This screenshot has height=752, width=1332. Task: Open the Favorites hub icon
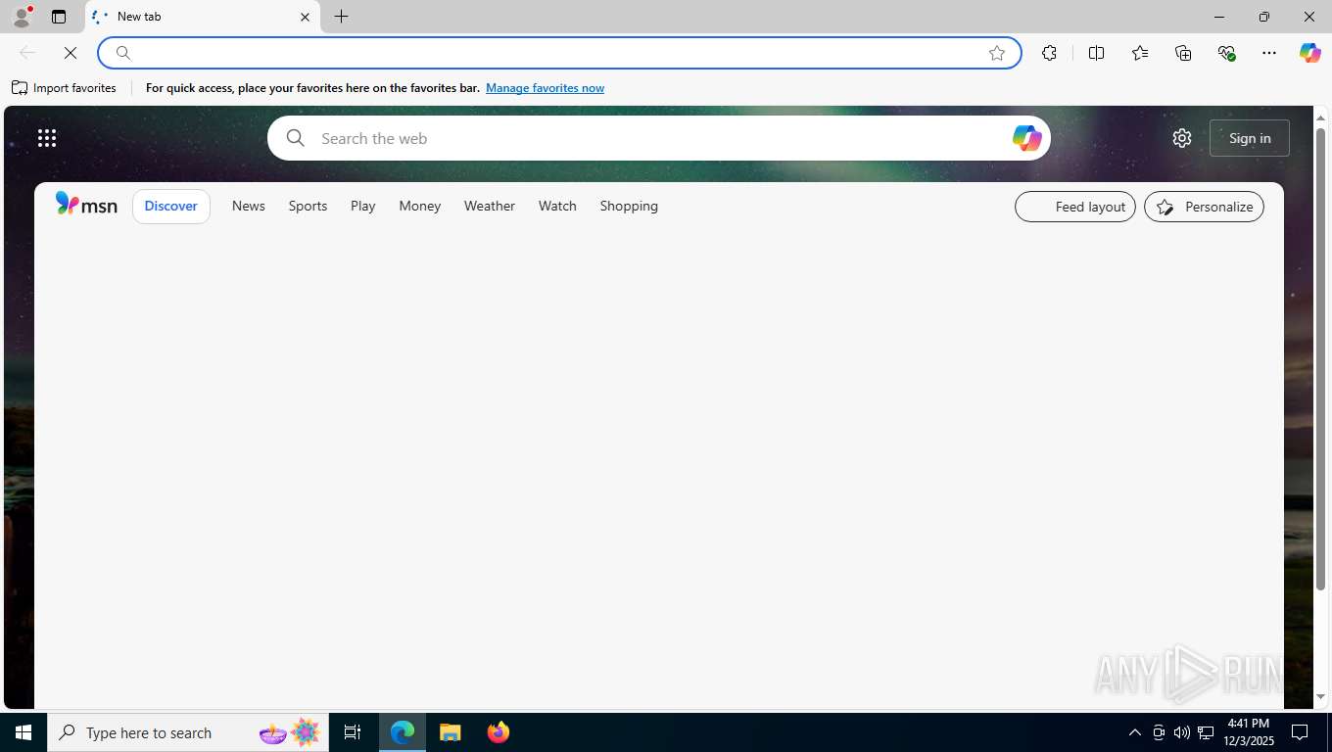(x=1140, y=53)
